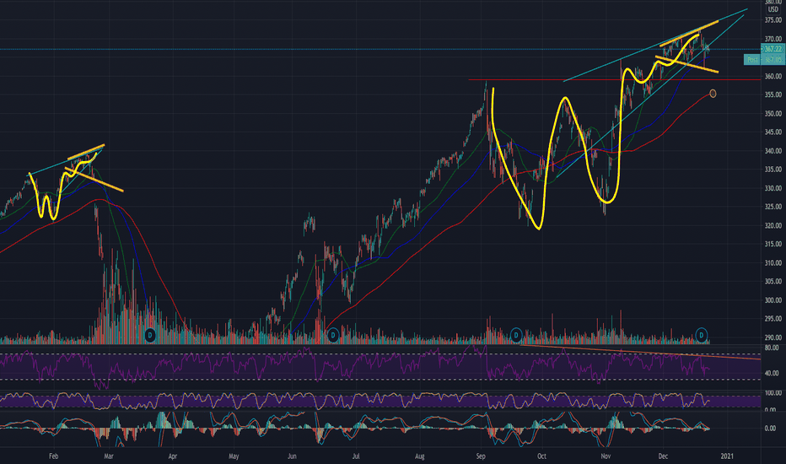Click the 300.00 price axis label
Viewport: 786px width, 464px height.
click(773, 300)
